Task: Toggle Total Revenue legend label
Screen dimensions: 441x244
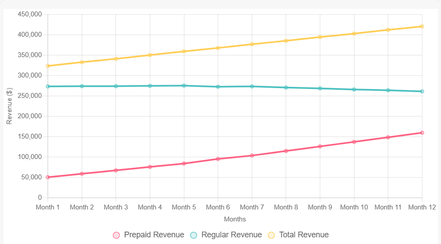Action: pyautogui.click(x=304, y=235)
